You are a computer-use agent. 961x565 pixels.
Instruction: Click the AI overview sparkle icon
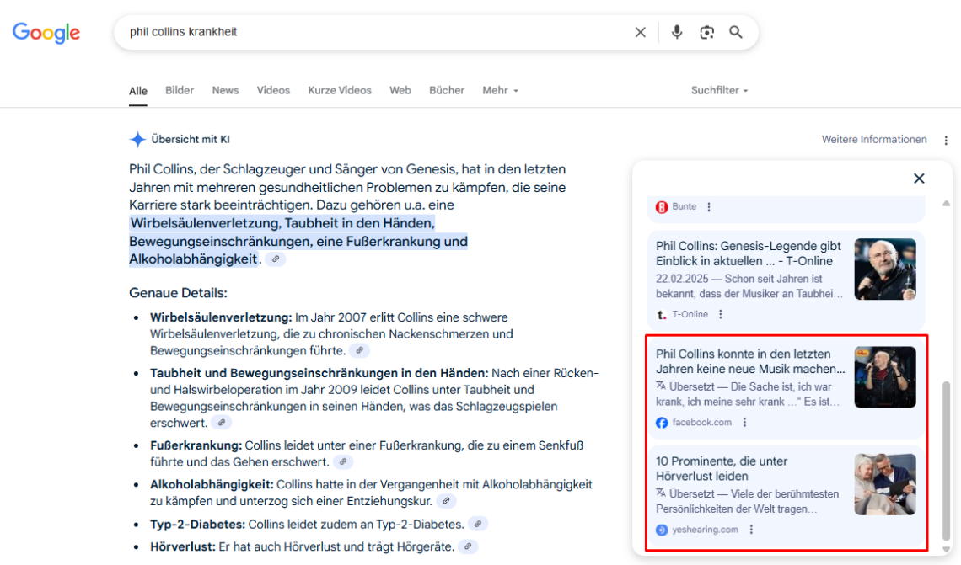coord(137,140)
